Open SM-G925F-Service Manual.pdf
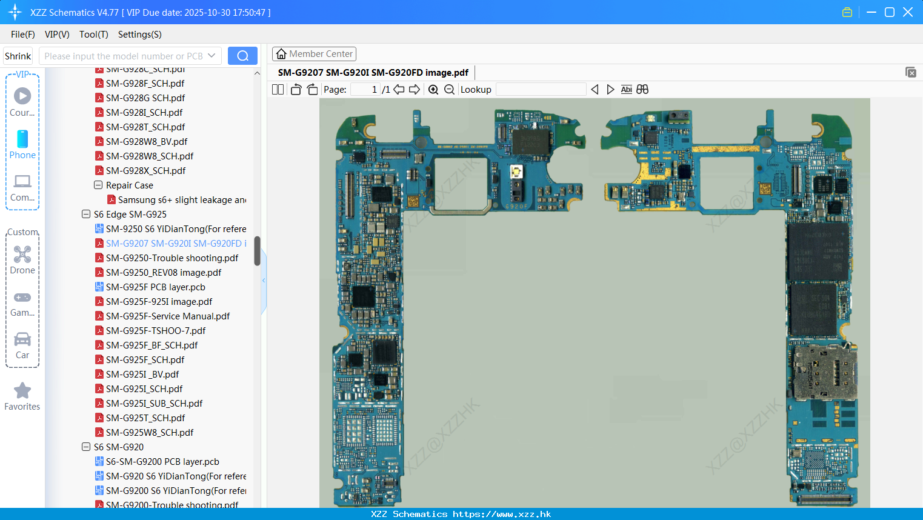923x520 pixels. click(168, 316)
